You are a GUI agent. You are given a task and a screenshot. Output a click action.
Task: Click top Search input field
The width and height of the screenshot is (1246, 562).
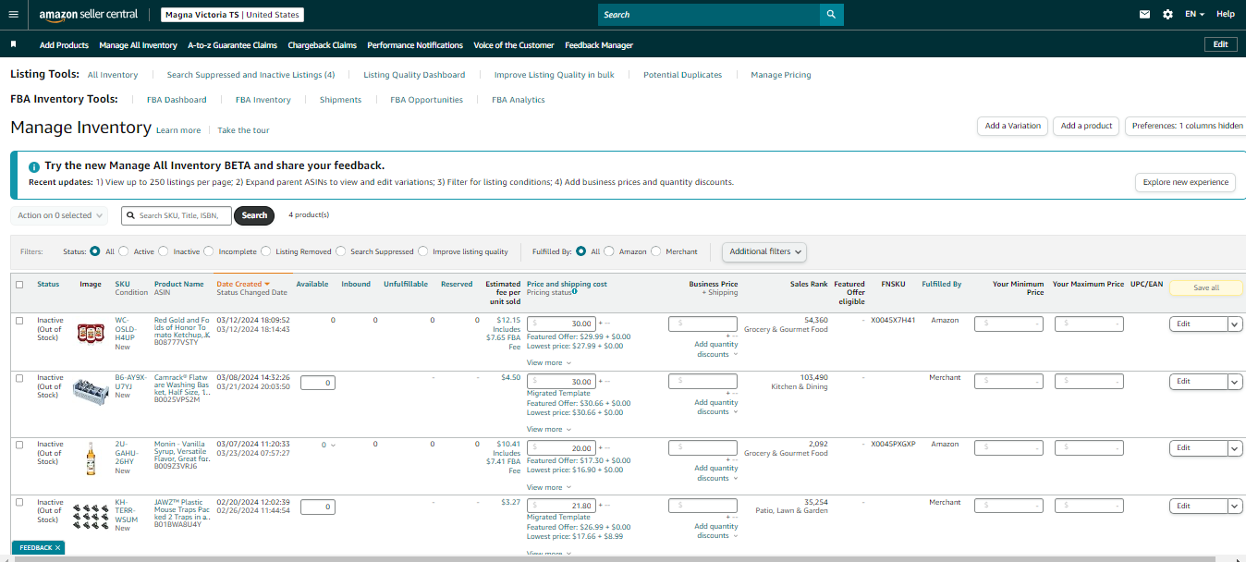709,15
